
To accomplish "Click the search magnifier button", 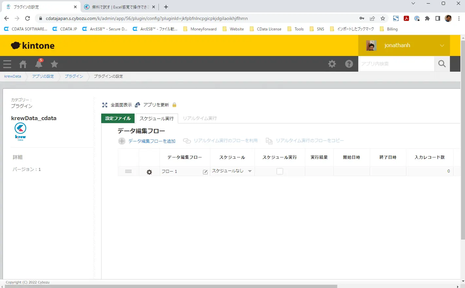I will (442, 64).
